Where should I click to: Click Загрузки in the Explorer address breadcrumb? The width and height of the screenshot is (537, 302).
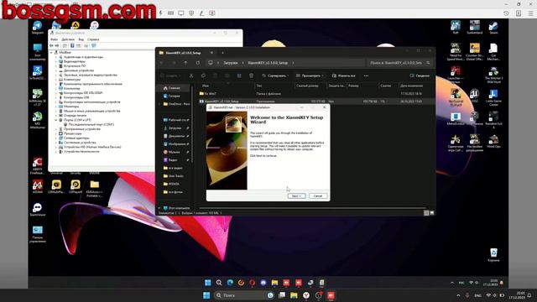[x=231, y=63]
